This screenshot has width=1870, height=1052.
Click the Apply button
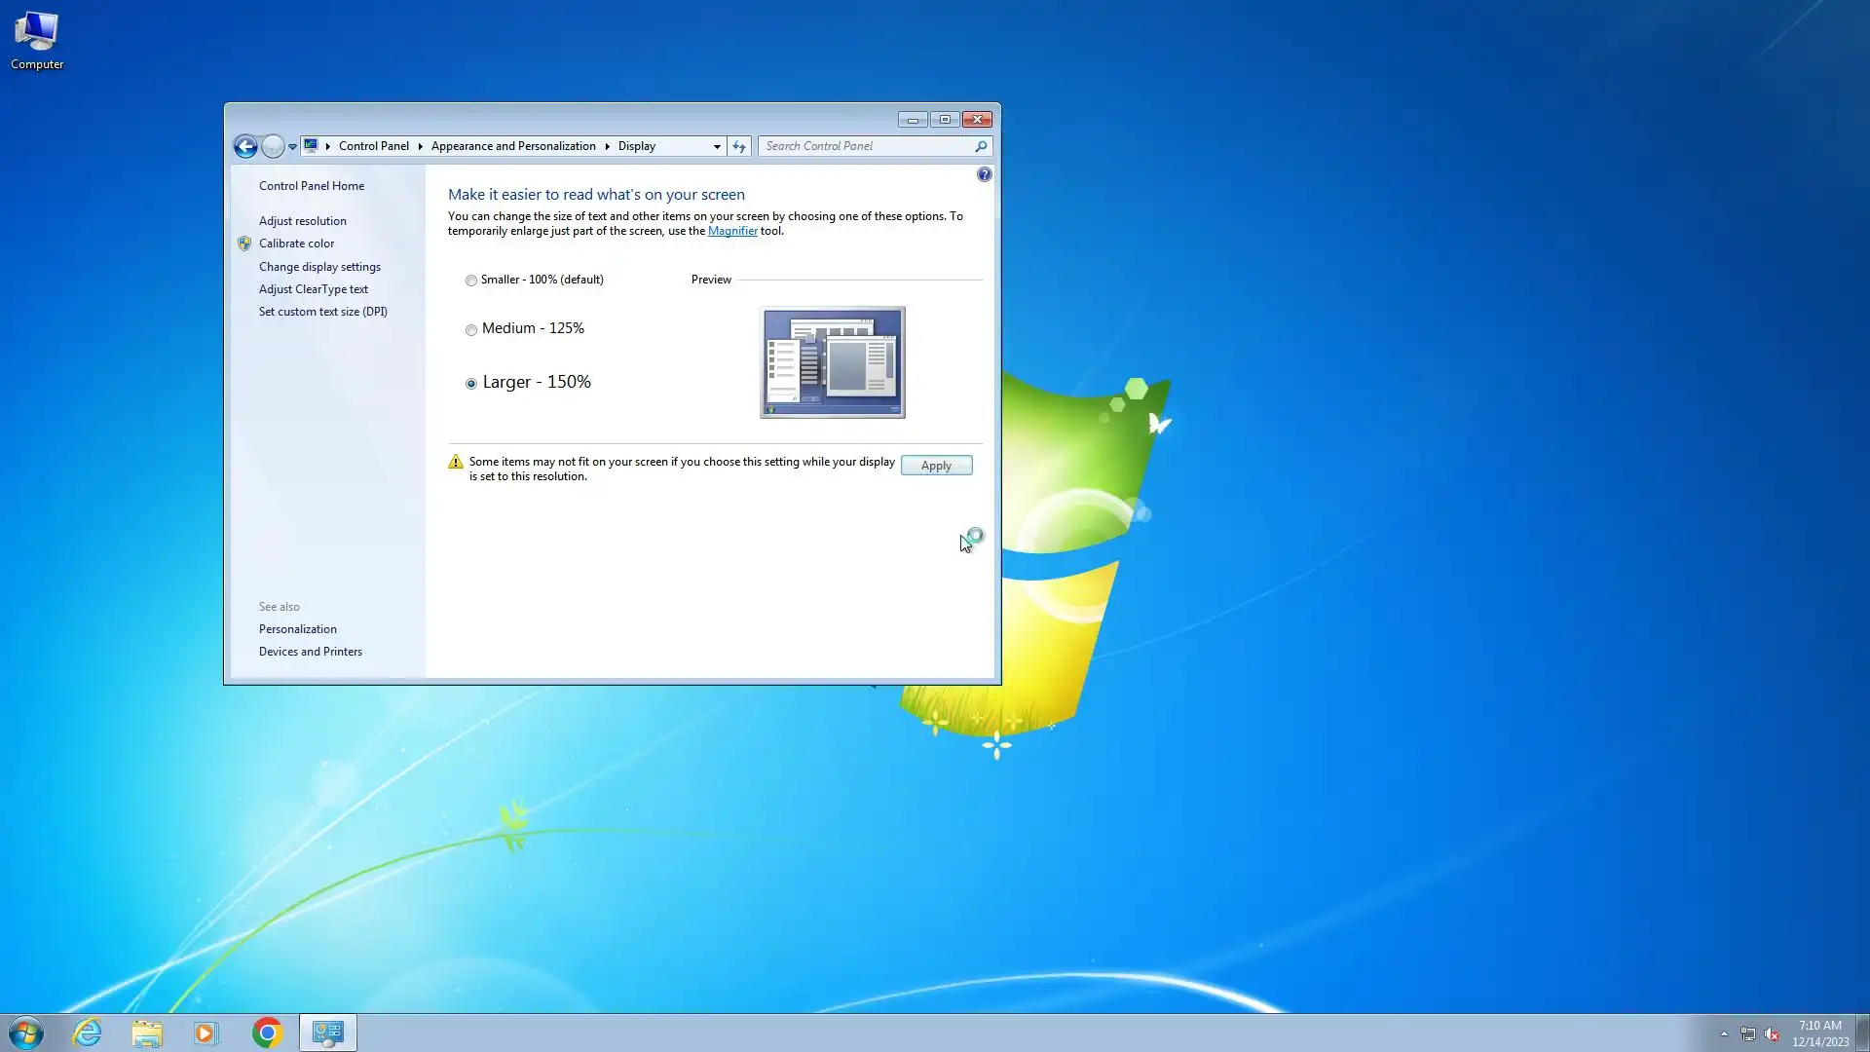pyautogui.click(x=936, y=466)
